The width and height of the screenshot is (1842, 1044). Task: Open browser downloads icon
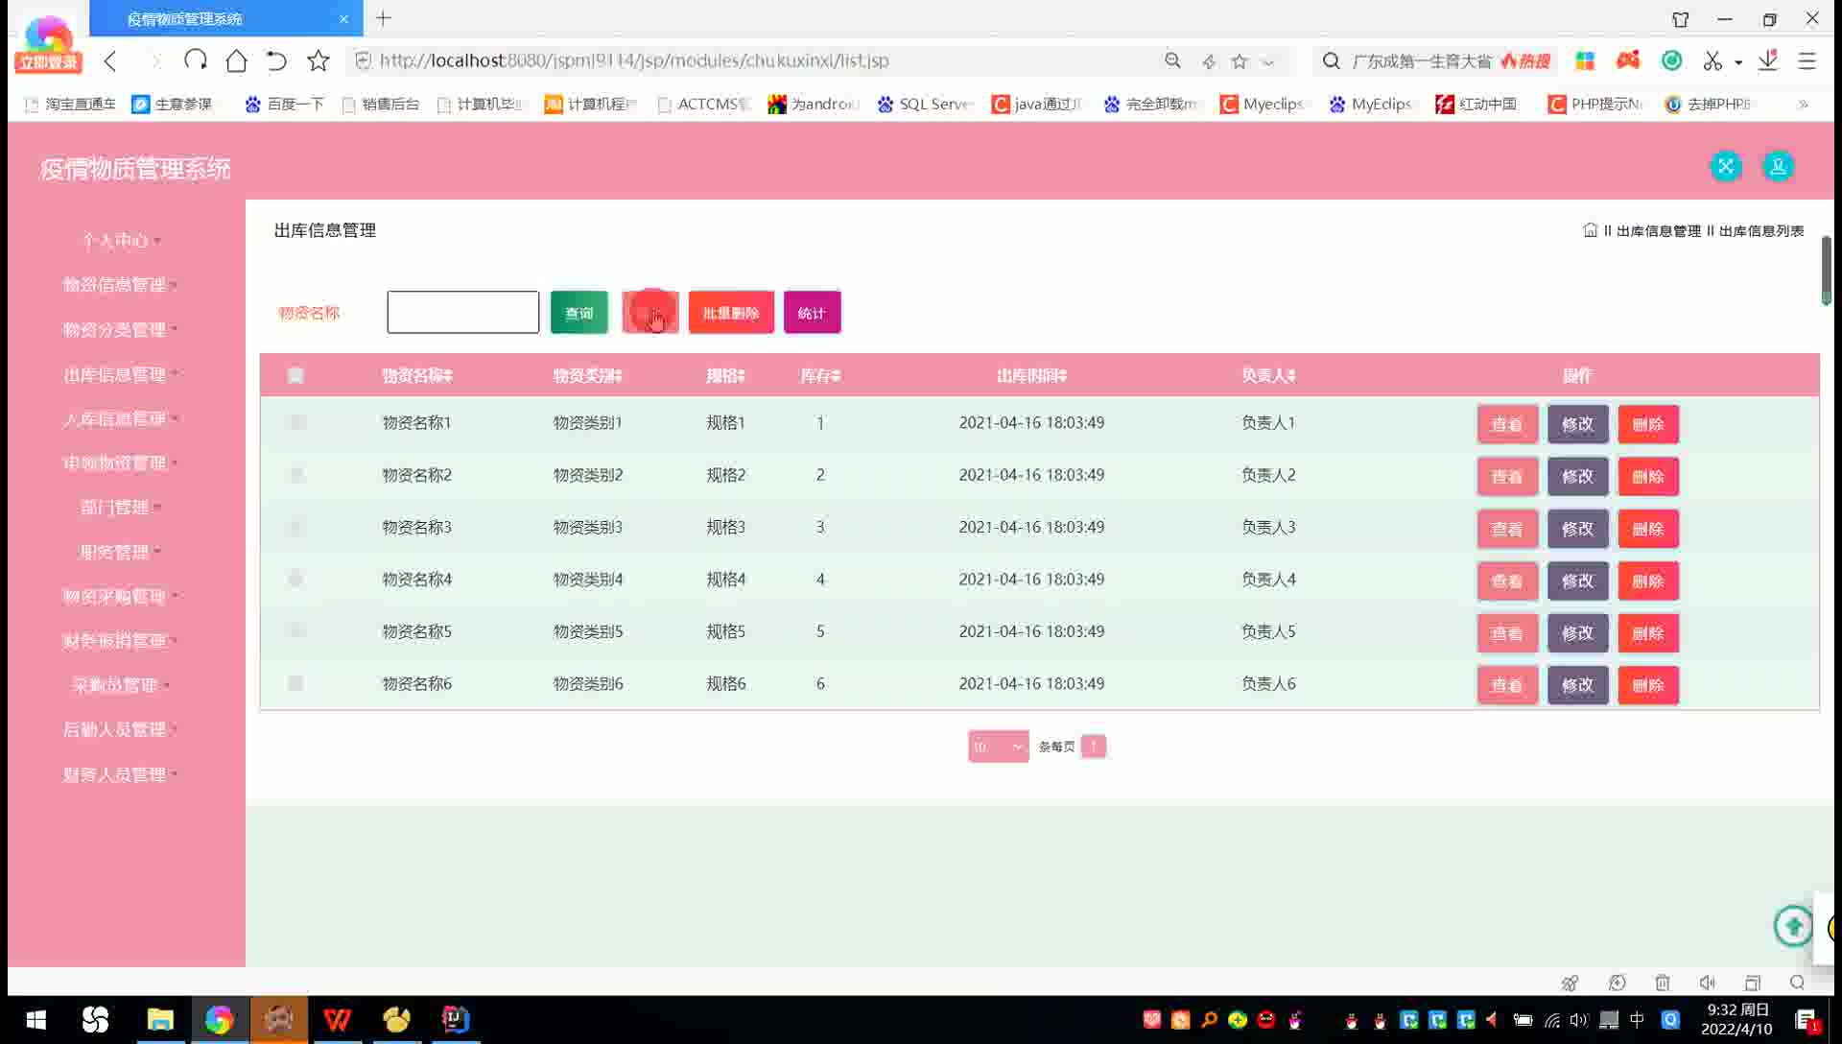(1767, 60)
